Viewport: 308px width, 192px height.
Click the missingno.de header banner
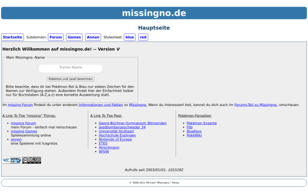point(154,13)
